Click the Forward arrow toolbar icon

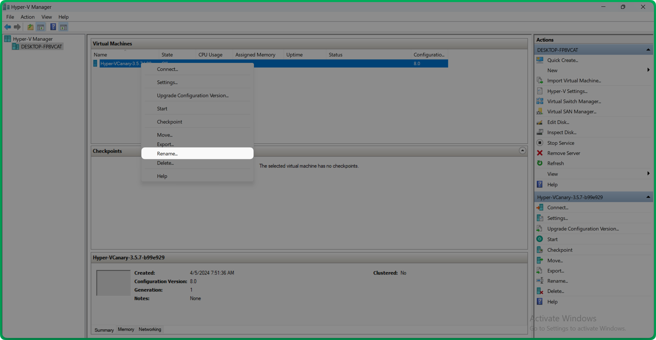coord(17,27)
